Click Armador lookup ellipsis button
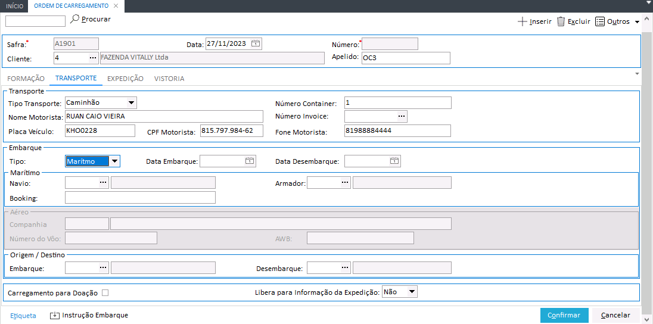The image size is (653, 324). pos(345,182)
